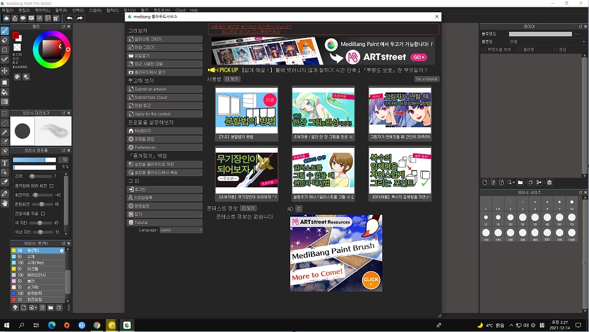
Task: Add layer folder in Layers panel
Action: [x=520, y=182]
